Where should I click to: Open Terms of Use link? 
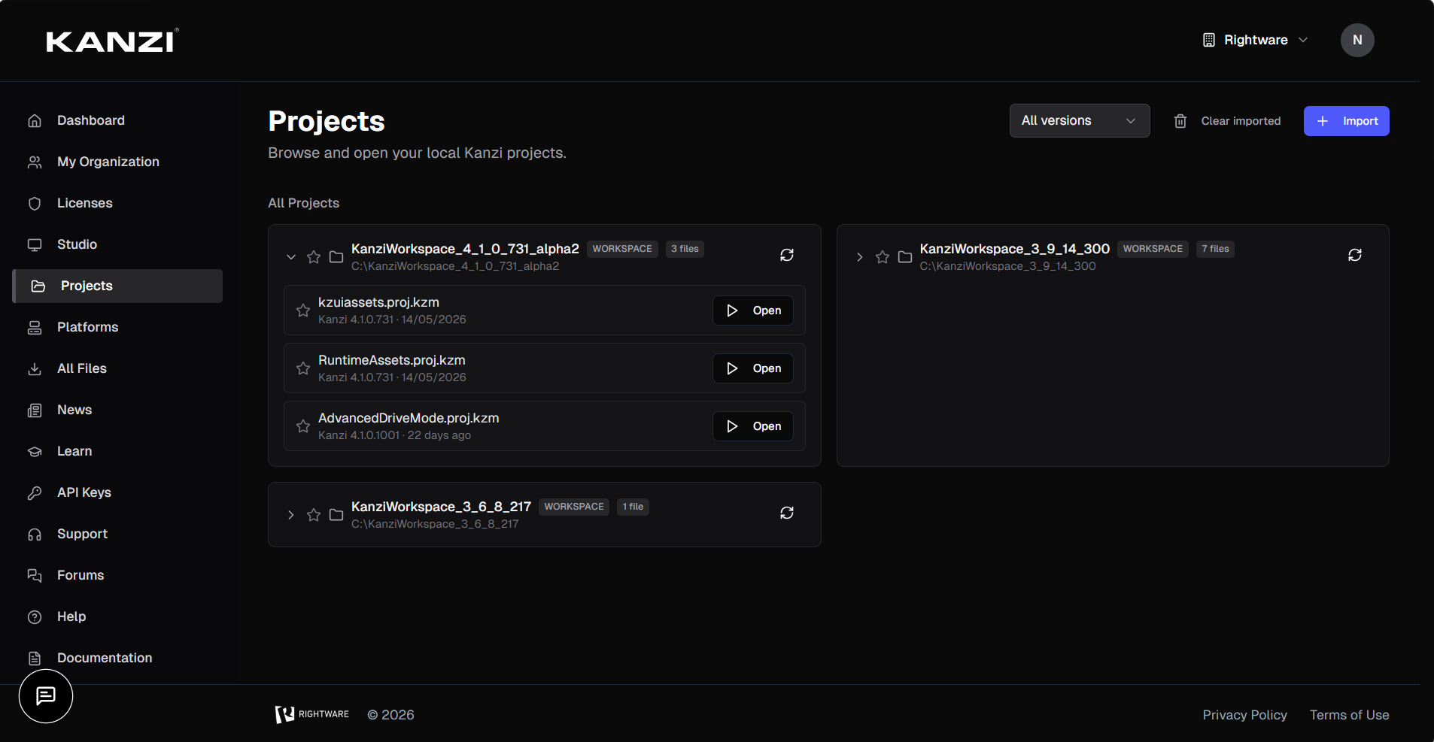pyautogui.click(x=1349, y=715)
